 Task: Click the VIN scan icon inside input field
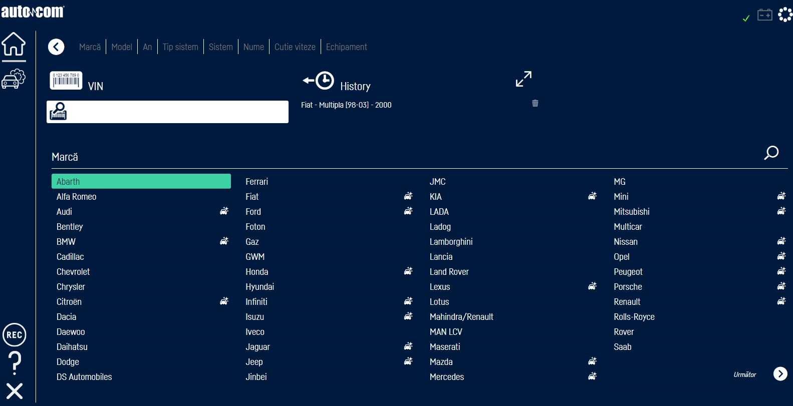(58, 111)
